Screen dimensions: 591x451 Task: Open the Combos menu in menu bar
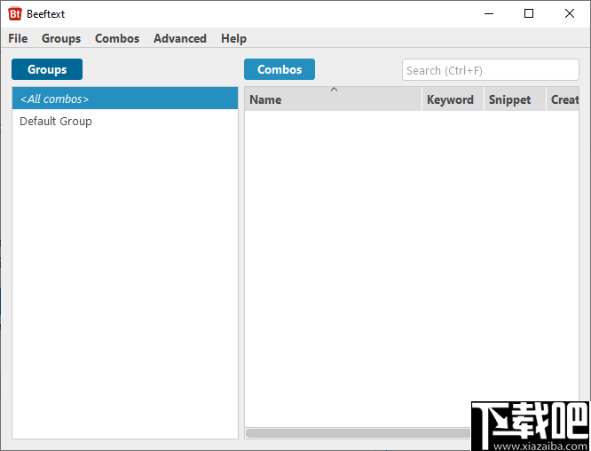pyautogui.click(x=117, y=38)
